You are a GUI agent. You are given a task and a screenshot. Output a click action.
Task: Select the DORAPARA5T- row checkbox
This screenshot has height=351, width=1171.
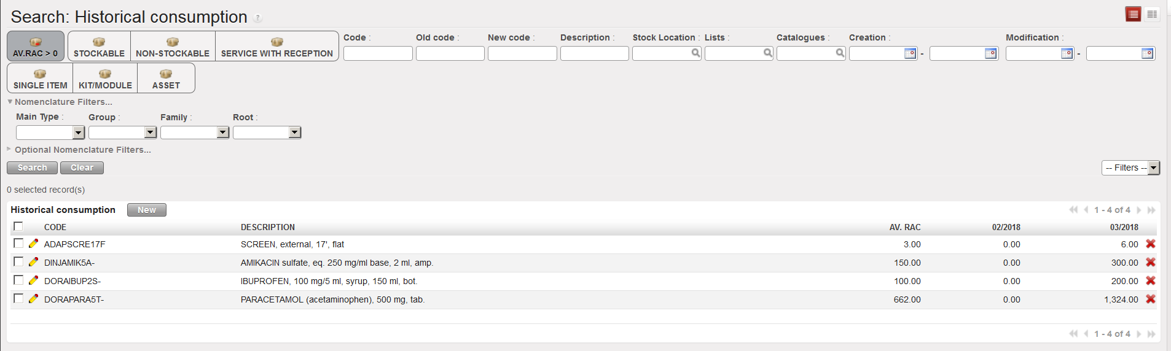tap(18, 299)
